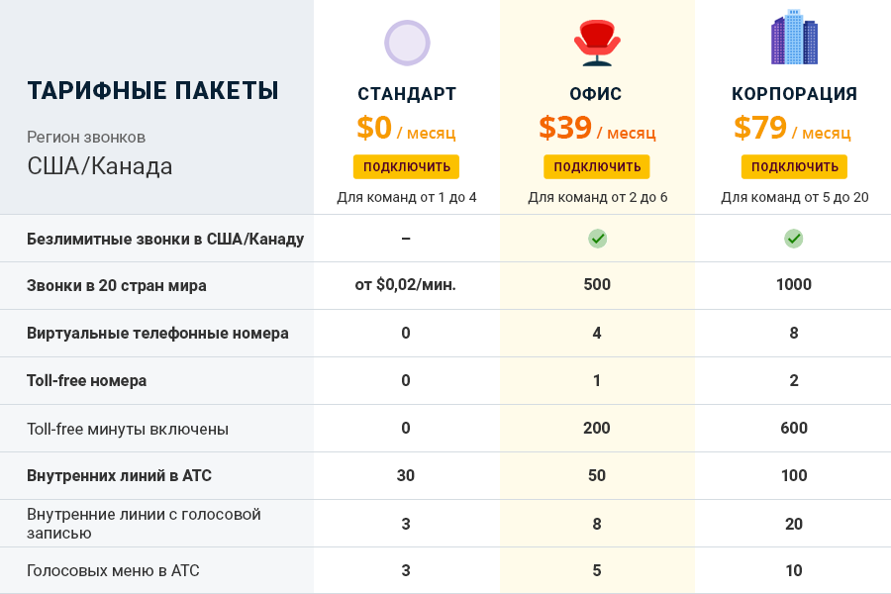Viewport: 891px width, 594px height.
Task: Click the $0 / месяц price
Action: tap(406, 129)
